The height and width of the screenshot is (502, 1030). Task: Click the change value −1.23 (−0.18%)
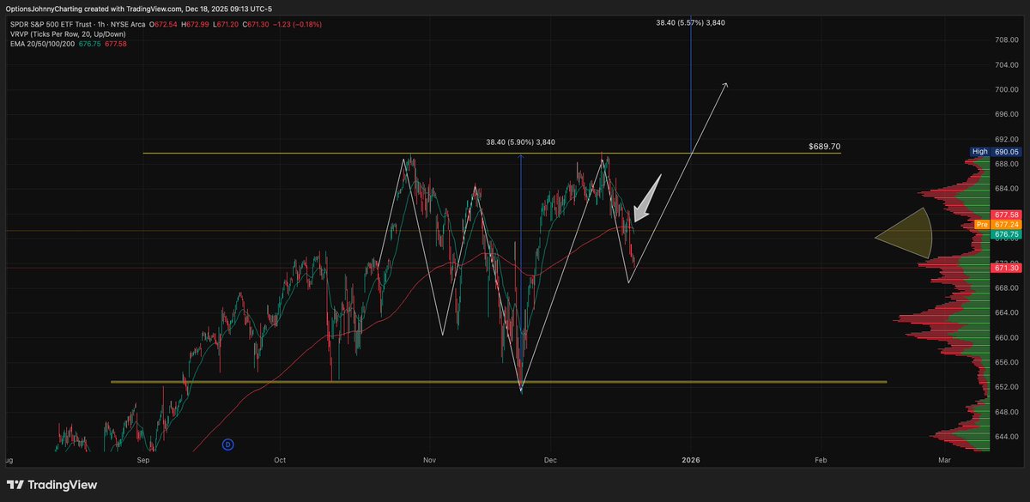click(x=296, y=24)
